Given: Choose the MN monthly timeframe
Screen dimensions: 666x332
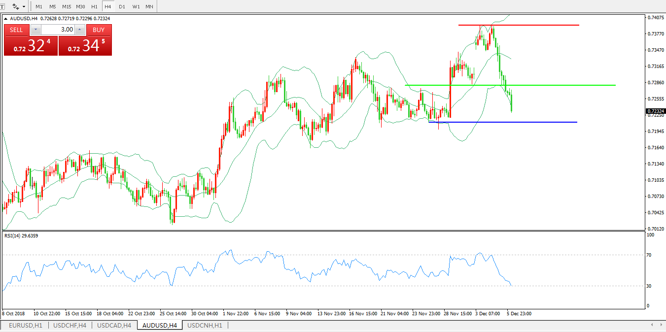Looking at the screenshot, I should pyautogui.click(x=149, y=7).
